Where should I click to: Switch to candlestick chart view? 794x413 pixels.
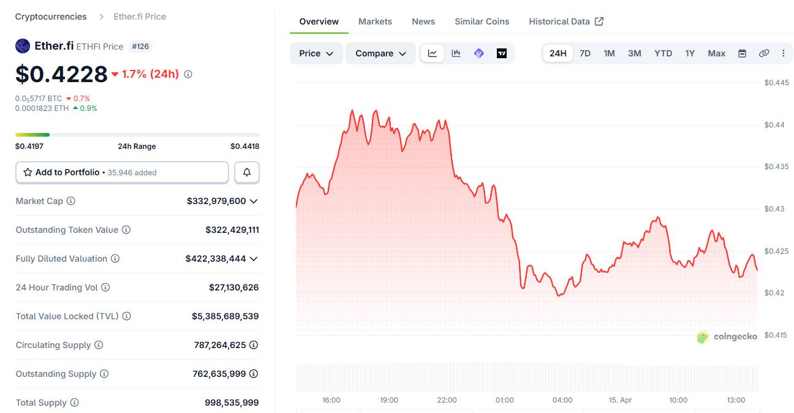[x=456, y=53]
